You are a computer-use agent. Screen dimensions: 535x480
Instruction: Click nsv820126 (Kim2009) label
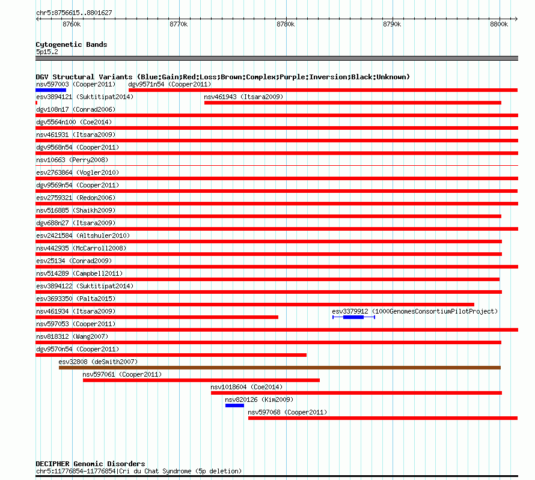(x=259, y=399)
